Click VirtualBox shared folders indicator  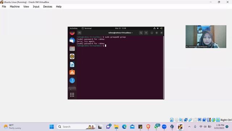click(195, 120)
